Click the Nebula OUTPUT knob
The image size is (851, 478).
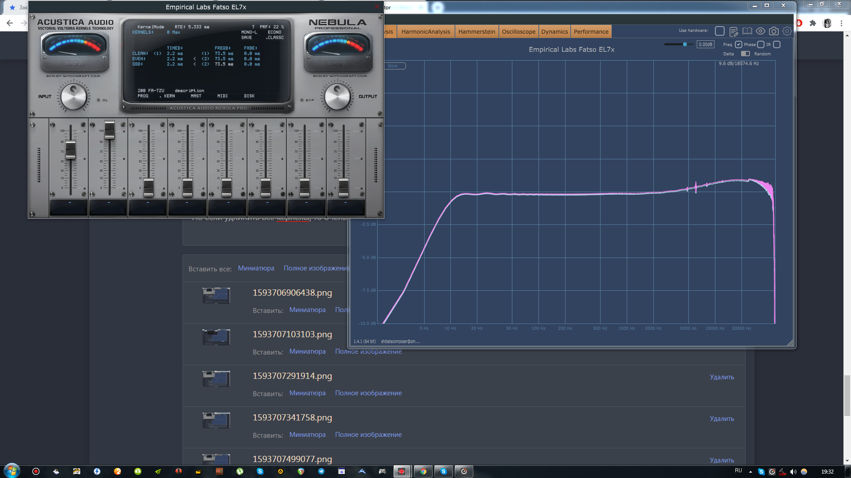[x=338, y=97]
